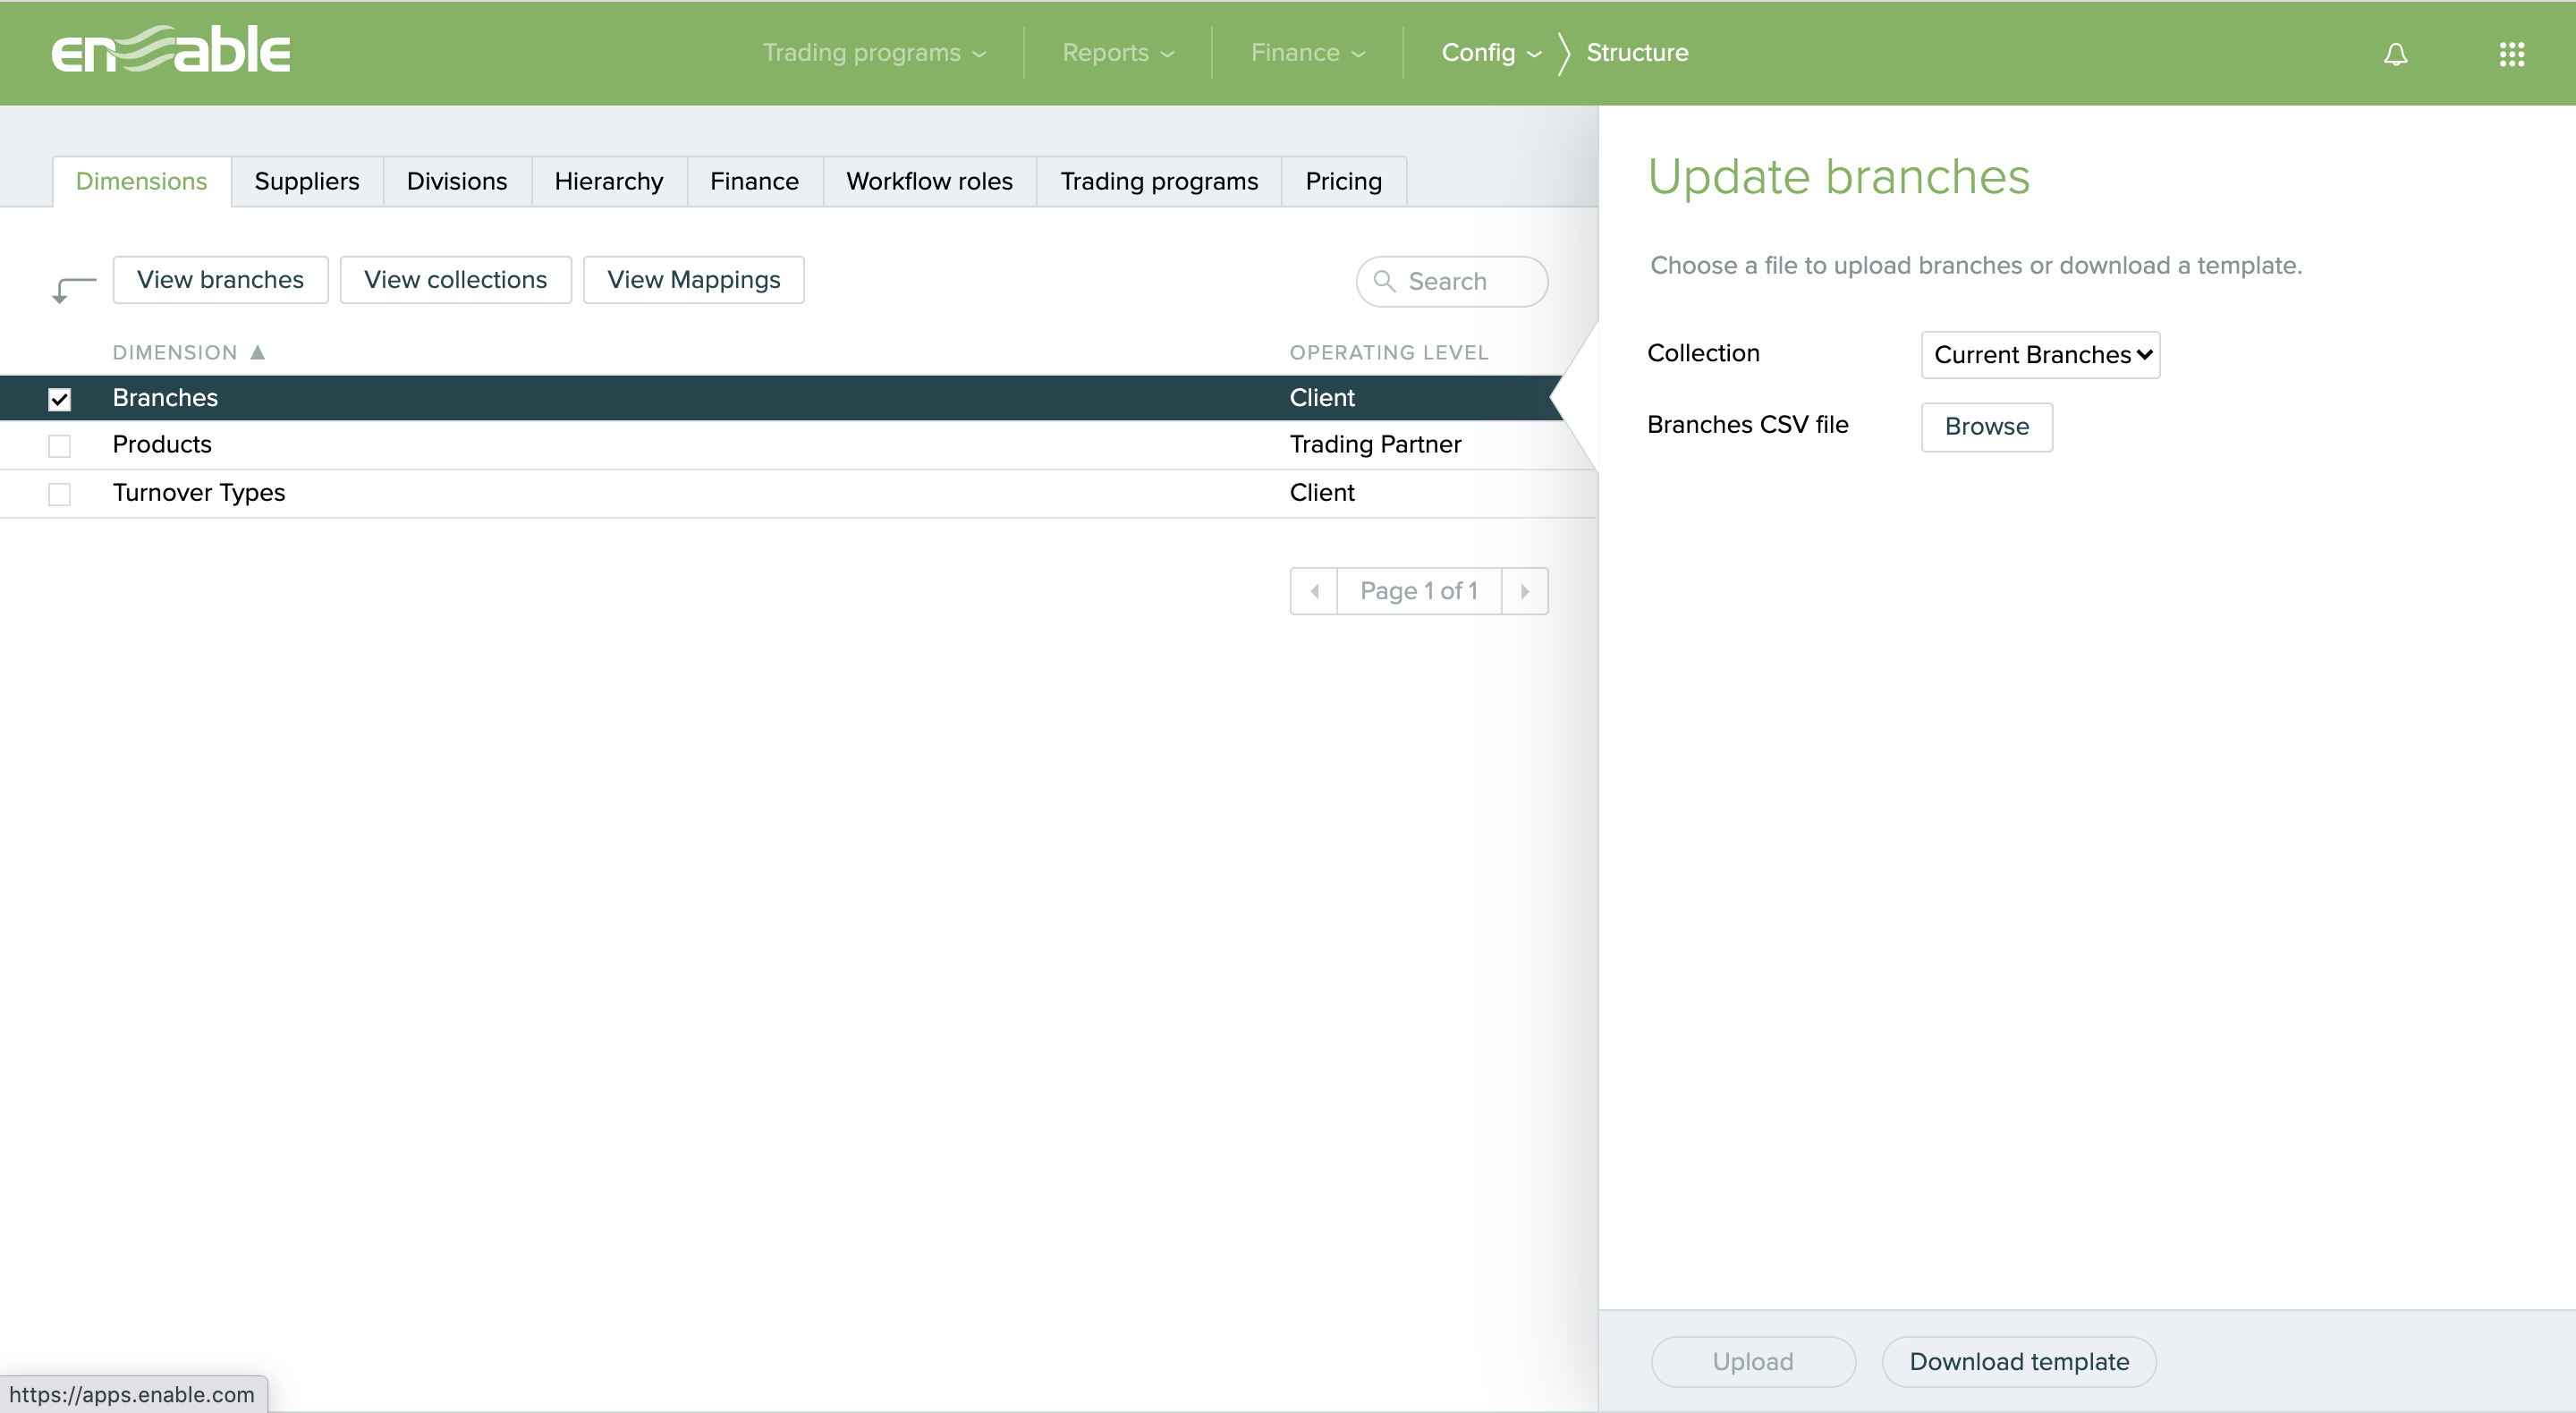Open the Current Branches collection dropdown
The height and width of the screenshot is (1413, 2576).
[2040, 355]
